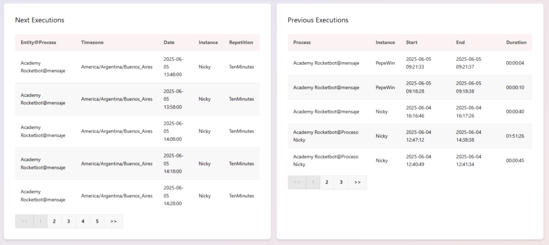Image resolution: width=549 pixels, height=245 pixels.
Task: Select PepeWin execution started at 09:21:33
Action: point(410,63)
